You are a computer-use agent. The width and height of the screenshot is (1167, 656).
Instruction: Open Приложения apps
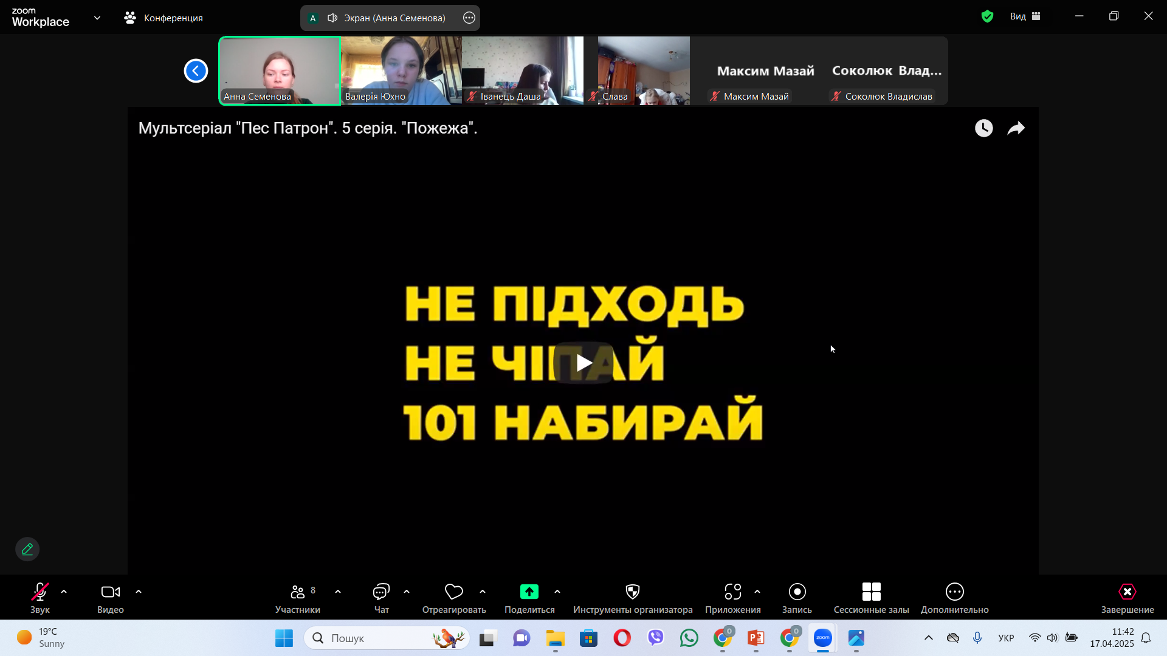coord(733,598)
